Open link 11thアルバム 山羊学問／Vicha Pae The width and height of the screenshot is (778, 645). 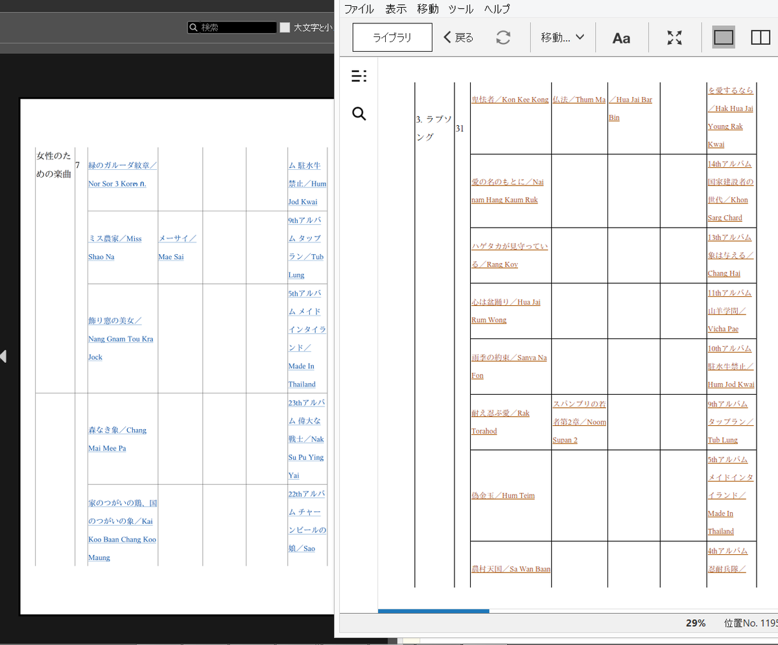[729, 311]
